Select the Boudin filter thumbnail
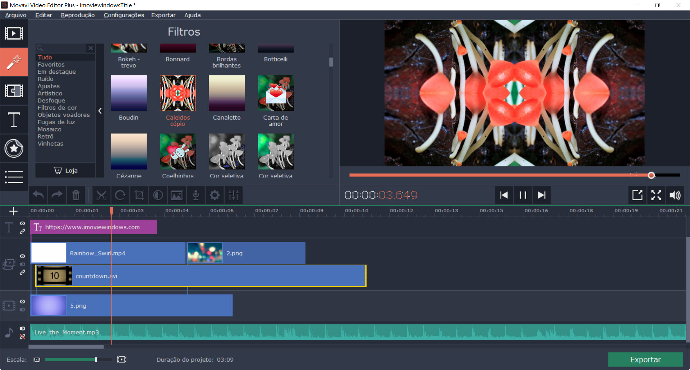The height and width of the screenshot is (370, 690). coord(129,93)
